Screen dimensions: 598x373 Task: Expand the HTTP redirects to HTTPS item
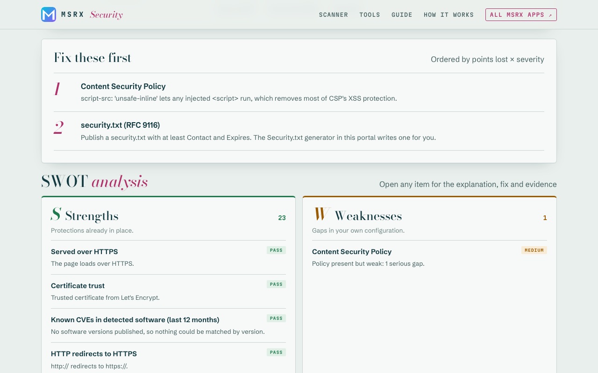pos(168,359)
